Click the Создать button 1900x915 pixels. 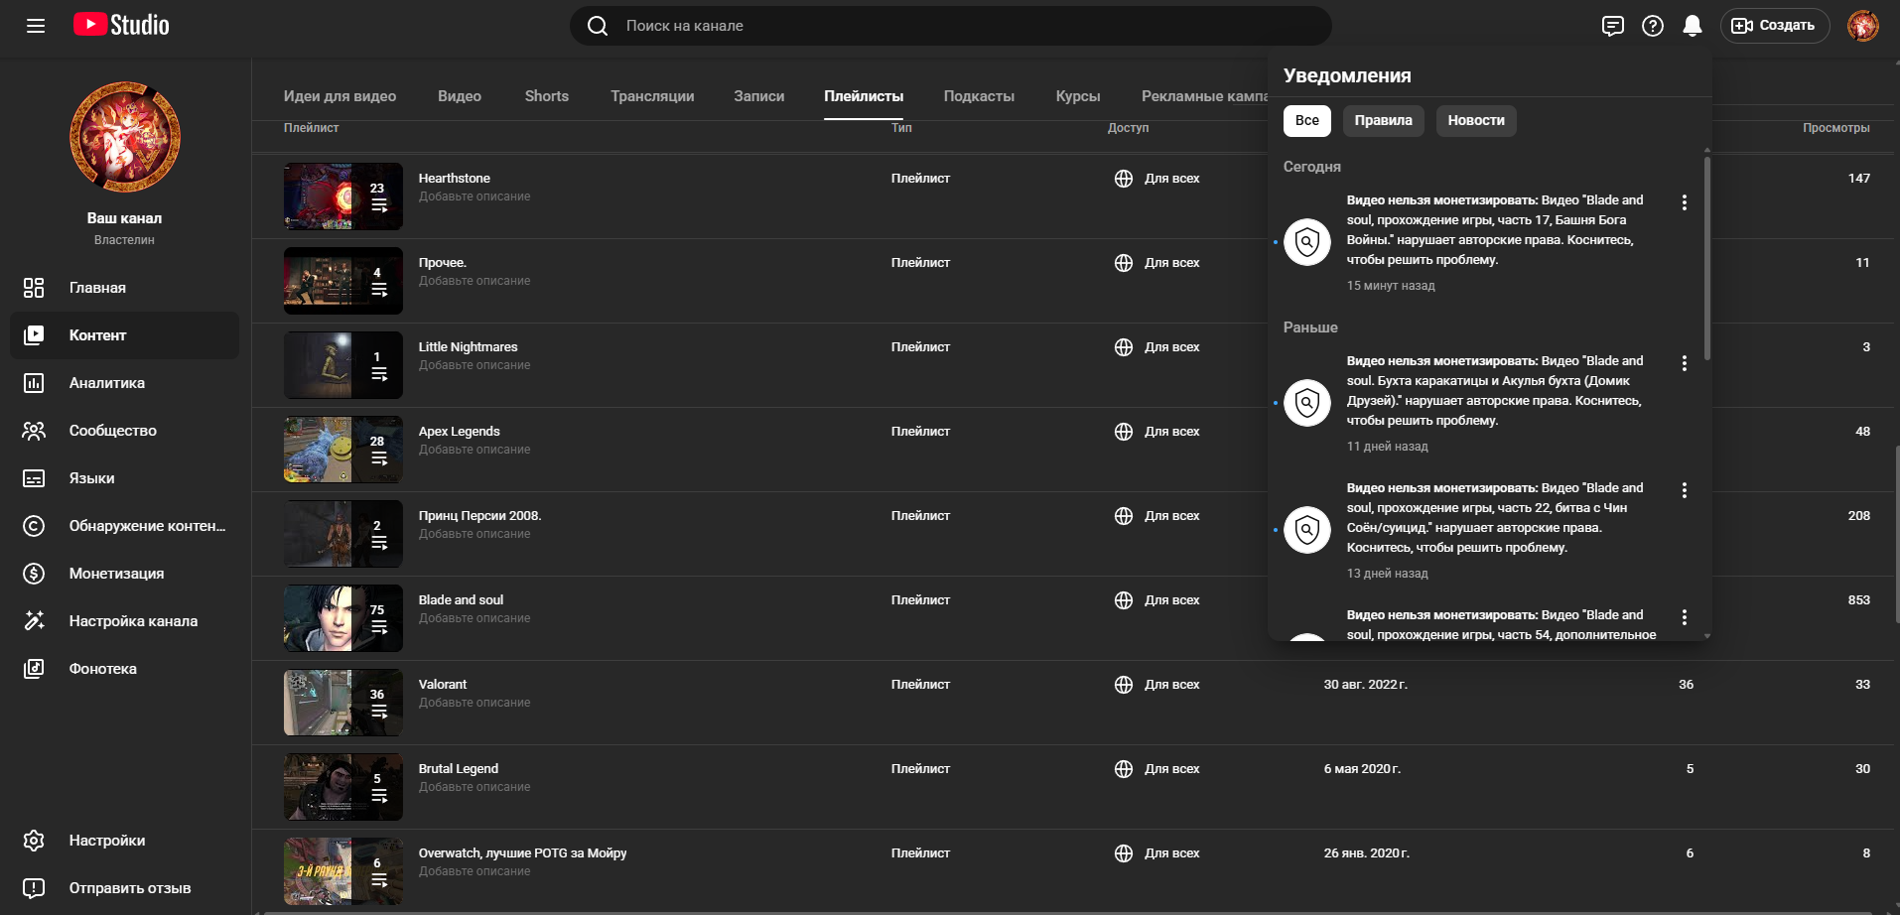tap(1774, 26)
